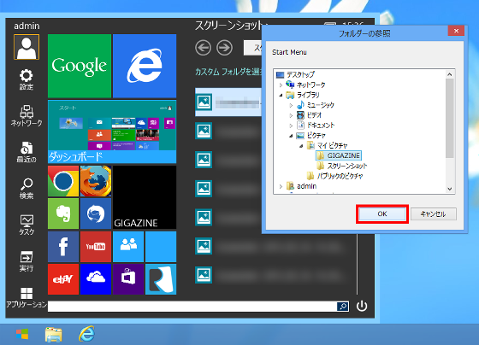479x345 pixels.
Task: Open the Google tile
Action: click(80, 66)
